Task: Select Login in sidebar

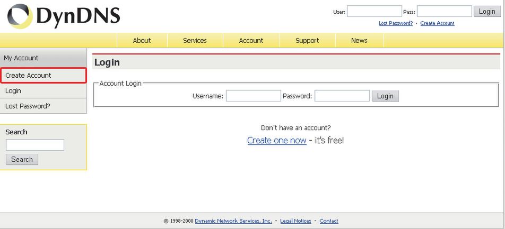Action: [43, 91]
